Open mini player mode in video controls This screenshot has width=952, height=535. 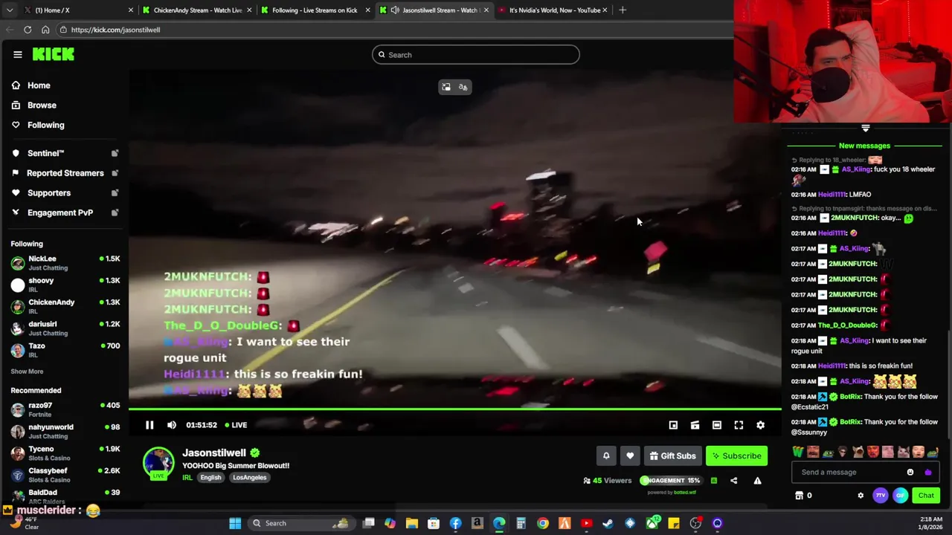coord(673,425)
